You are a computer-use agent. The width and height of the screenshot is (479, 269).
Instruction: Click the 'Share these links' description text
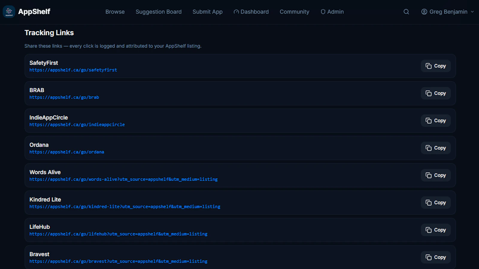(x=113, y=46)
